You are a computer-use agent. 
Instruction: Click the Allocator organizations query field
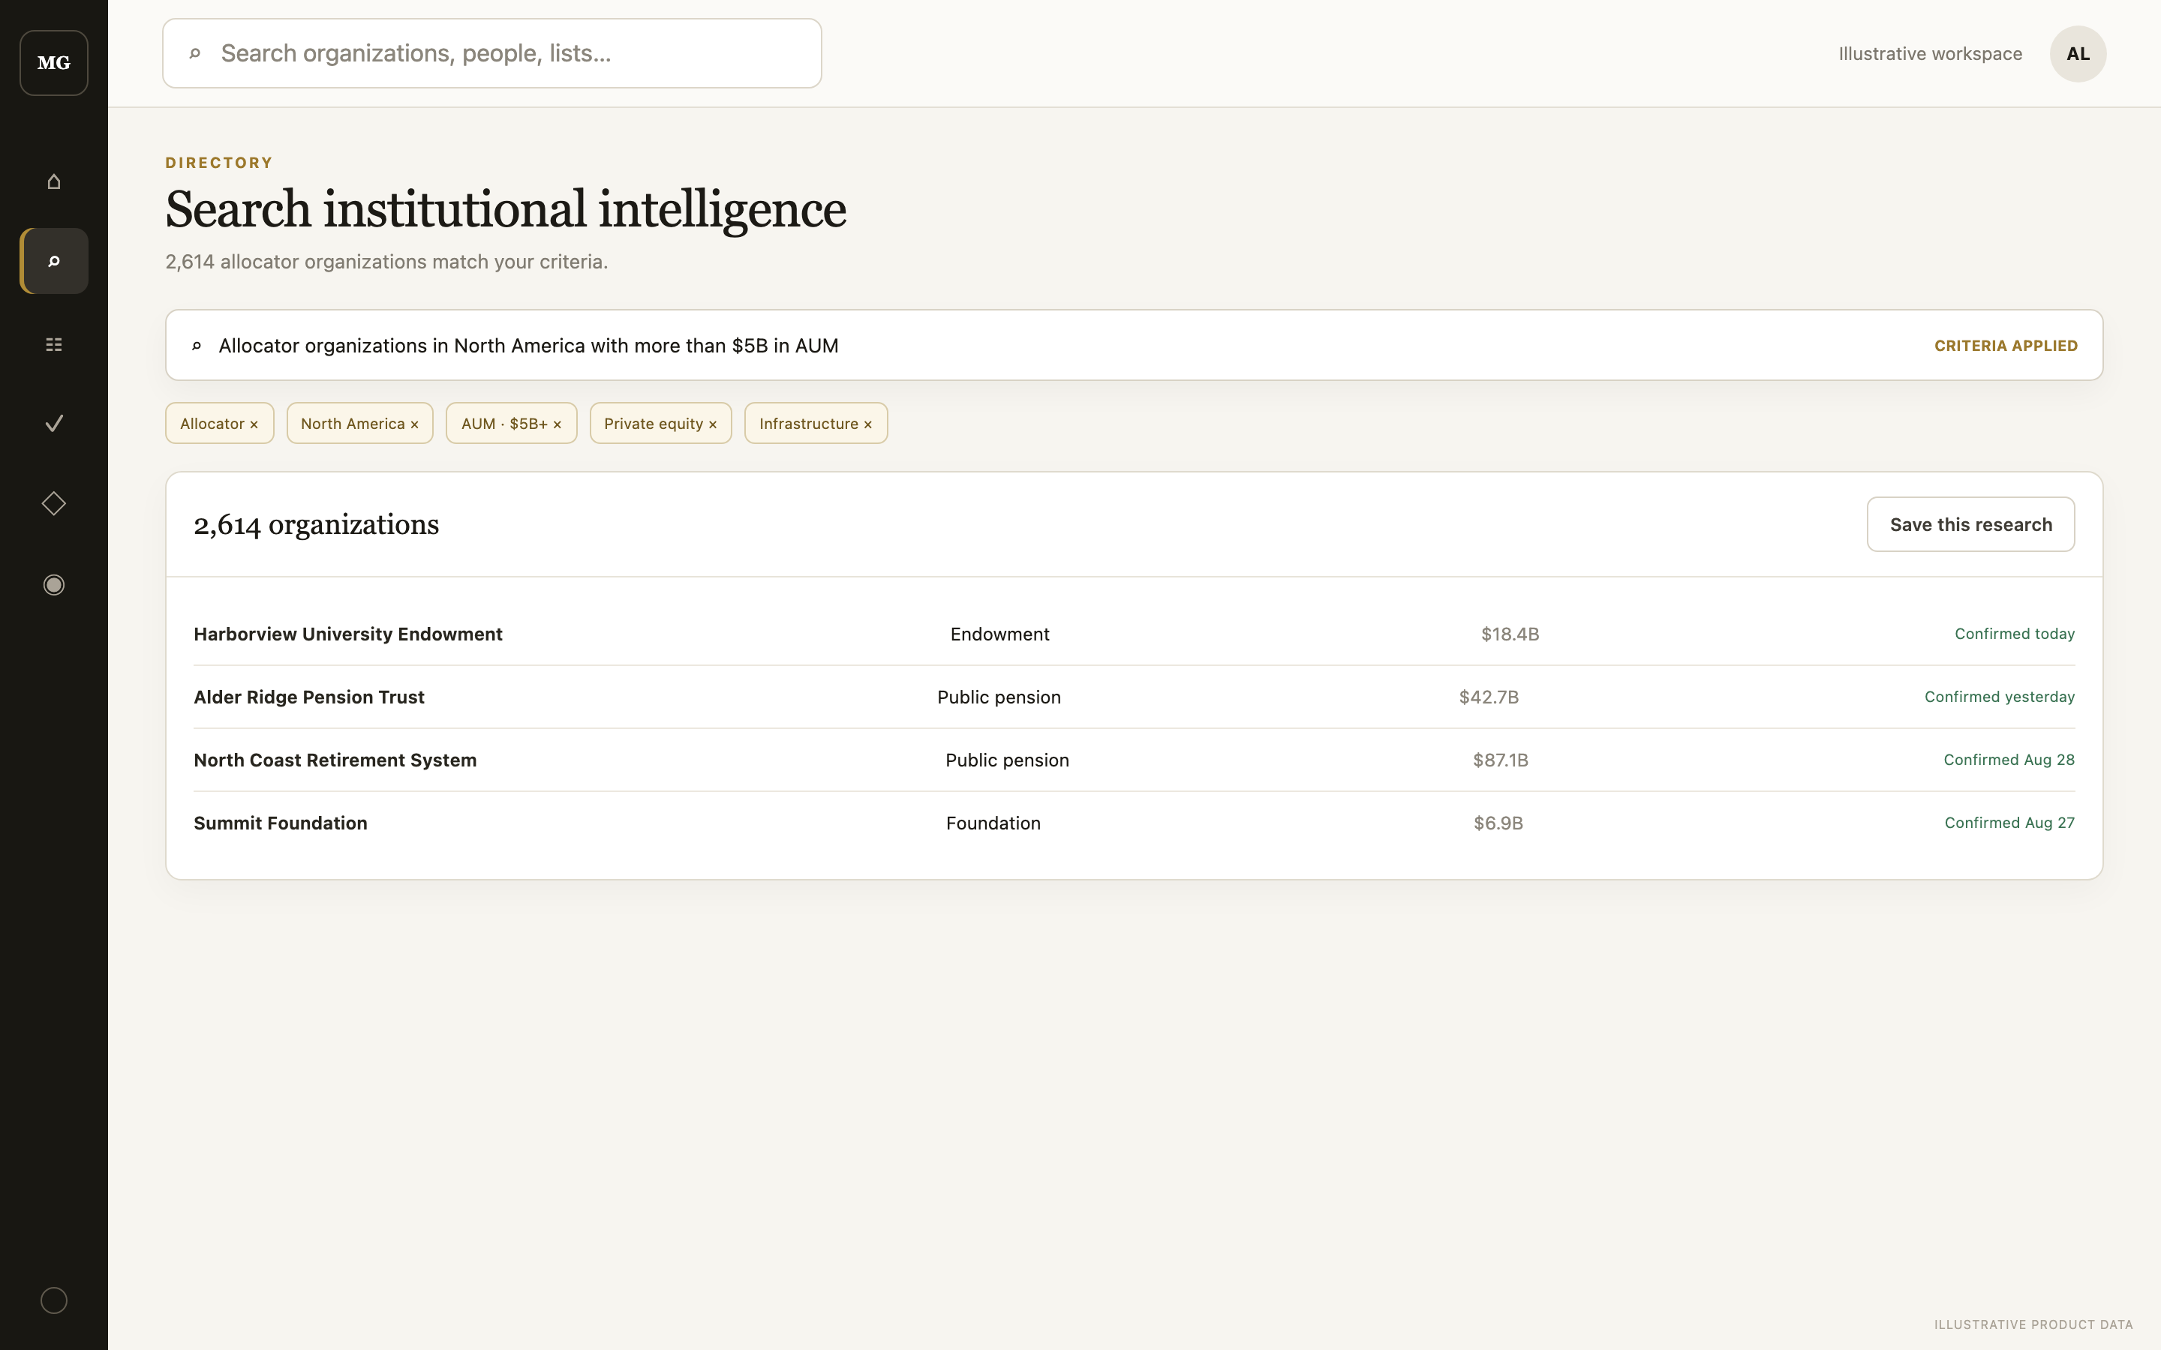coord(1133,346)
